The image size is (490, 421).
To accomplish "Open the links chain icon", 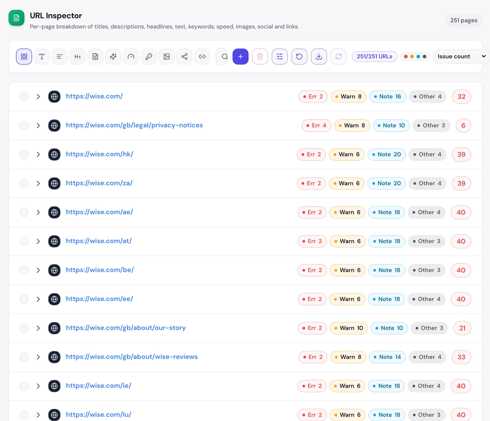I will point(202,56).
